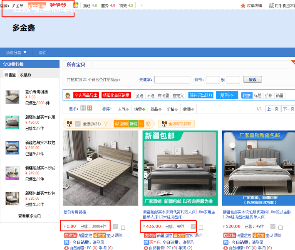Click the 筛选导出(21) button
Viewport: 295px width, 250px height.
tap(201, 95)
